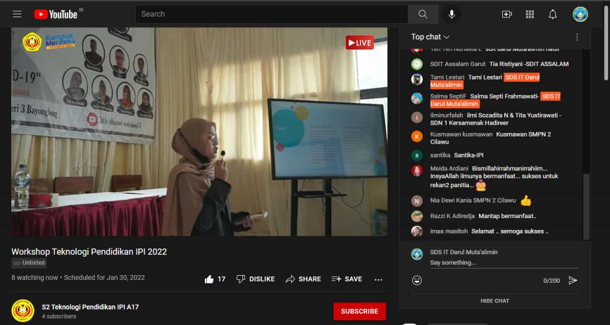Like the video with thumbs up
This screenshot has height=325, width=610.
tap(210, 279)
